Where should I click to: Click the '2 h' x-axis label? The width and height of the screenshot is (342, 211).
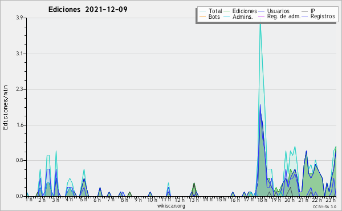click(x=42, y=200)
